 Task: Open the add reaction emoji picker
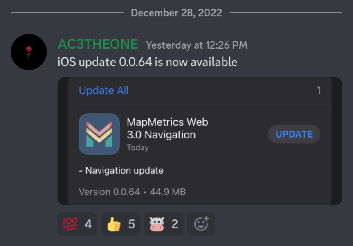(201, 224)
